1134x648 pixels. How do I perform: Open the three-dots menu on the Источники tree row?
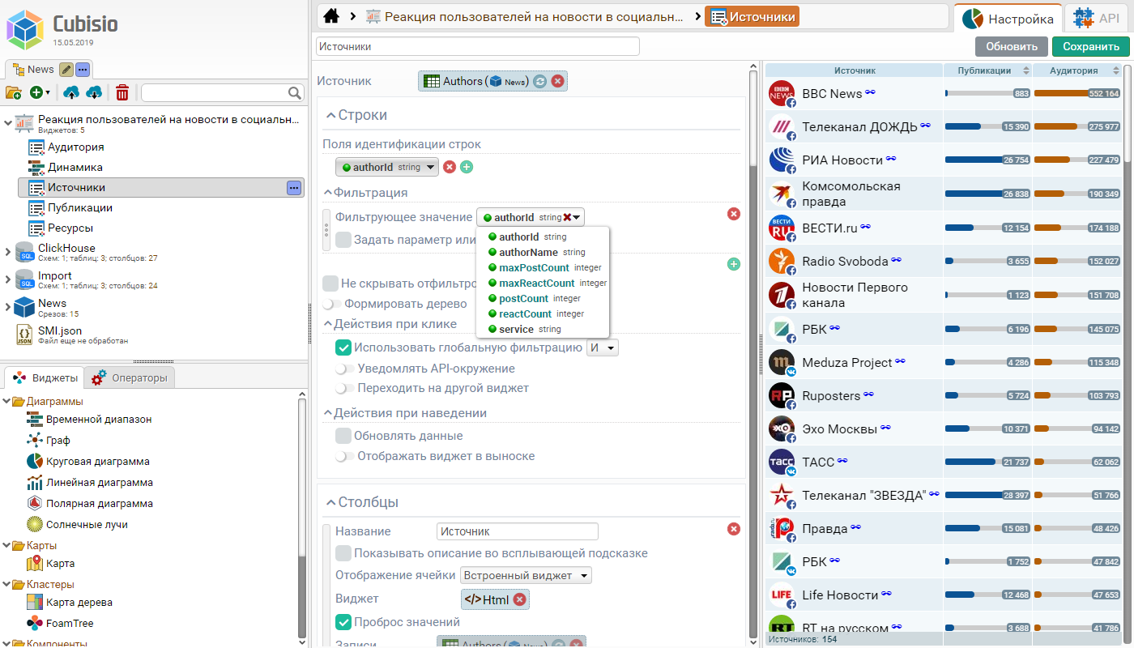[x=294, y=188]
